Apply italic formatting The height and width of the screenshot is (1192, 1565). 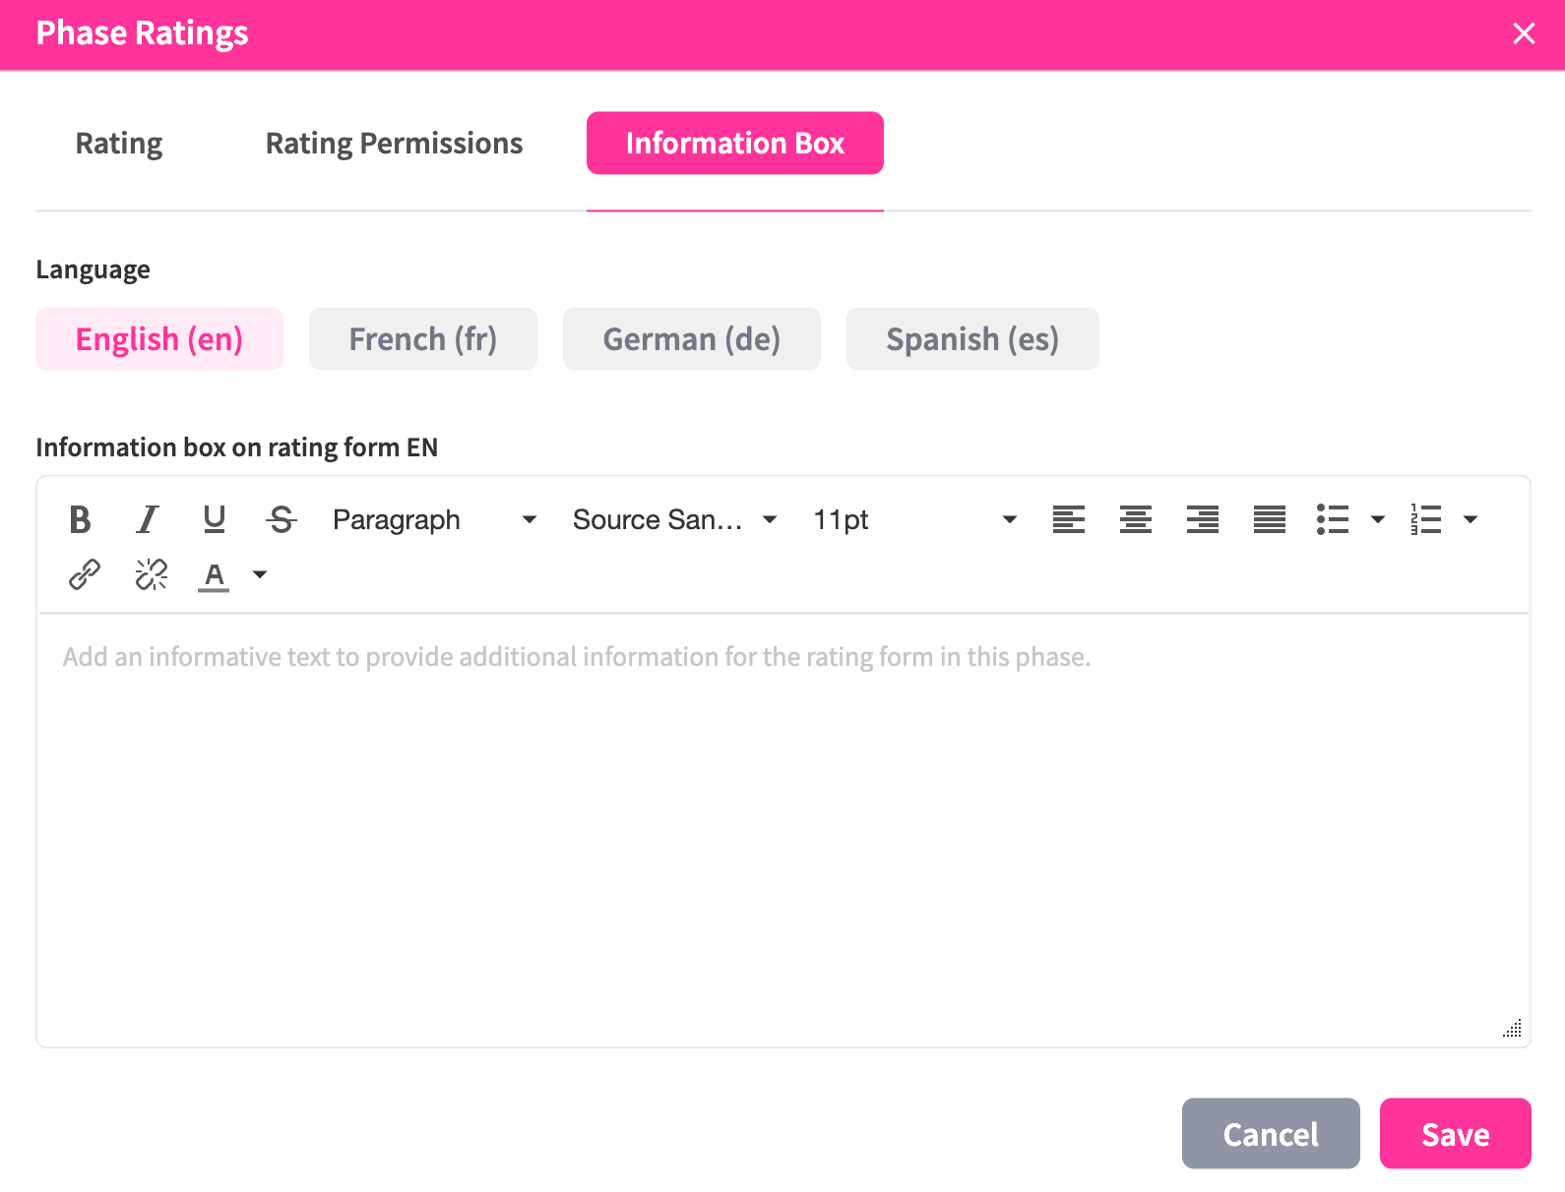148,519
